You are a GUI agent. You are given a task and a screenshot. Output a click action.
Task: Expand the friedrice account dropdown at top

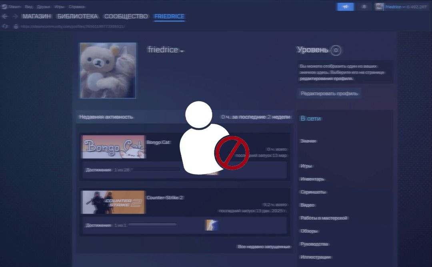click(395, 7)
